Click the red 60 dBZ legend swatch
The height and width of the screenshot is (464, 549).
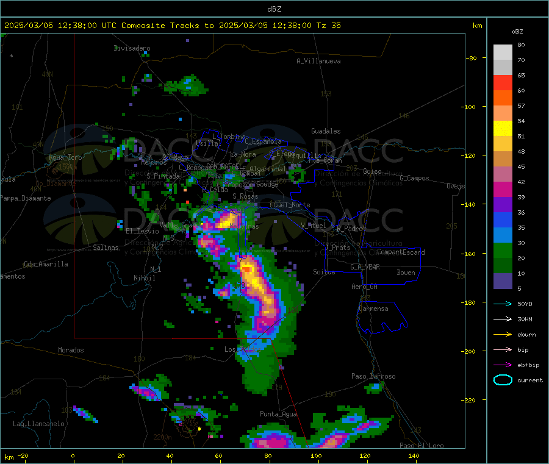503,82
